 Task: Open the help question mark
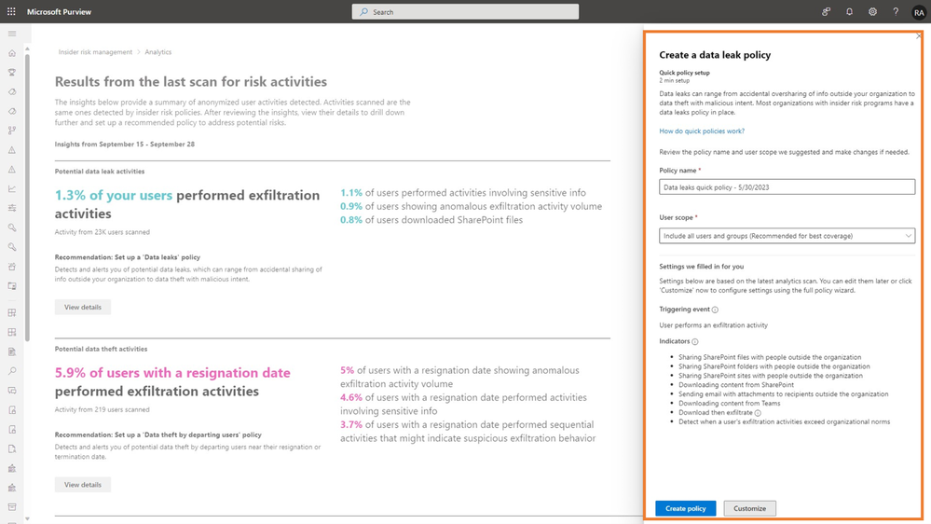click(896, 11)
